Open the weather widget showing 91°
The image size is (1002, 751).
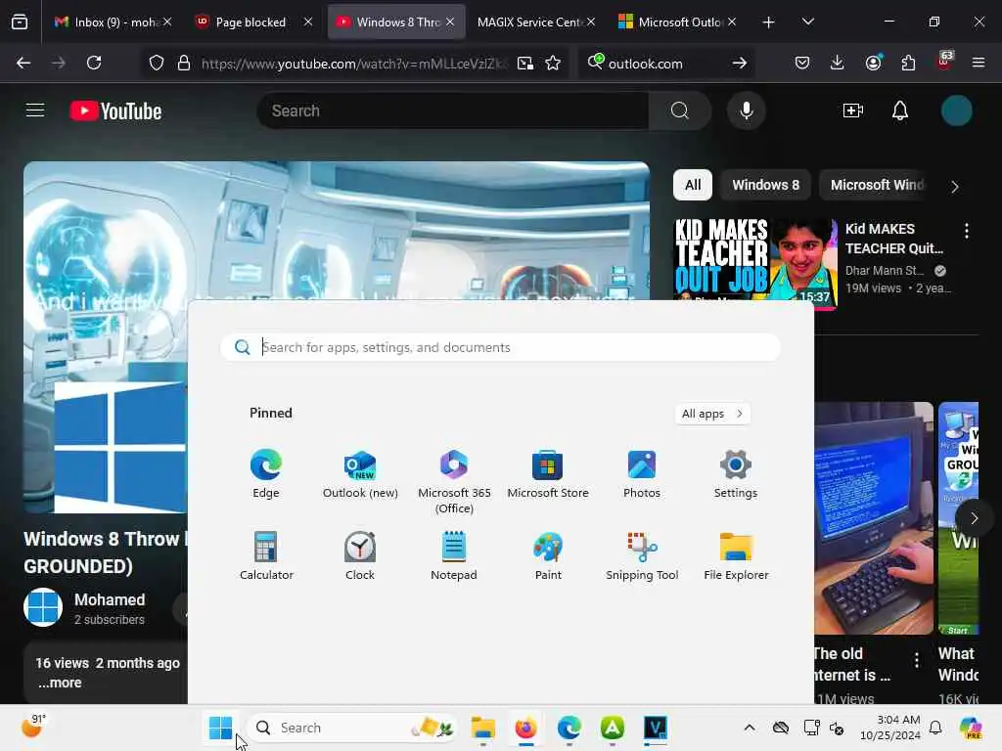tap(34, 727)
